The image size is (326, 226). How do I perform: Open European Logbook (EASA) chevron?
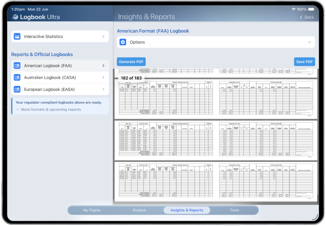[103, 89]
